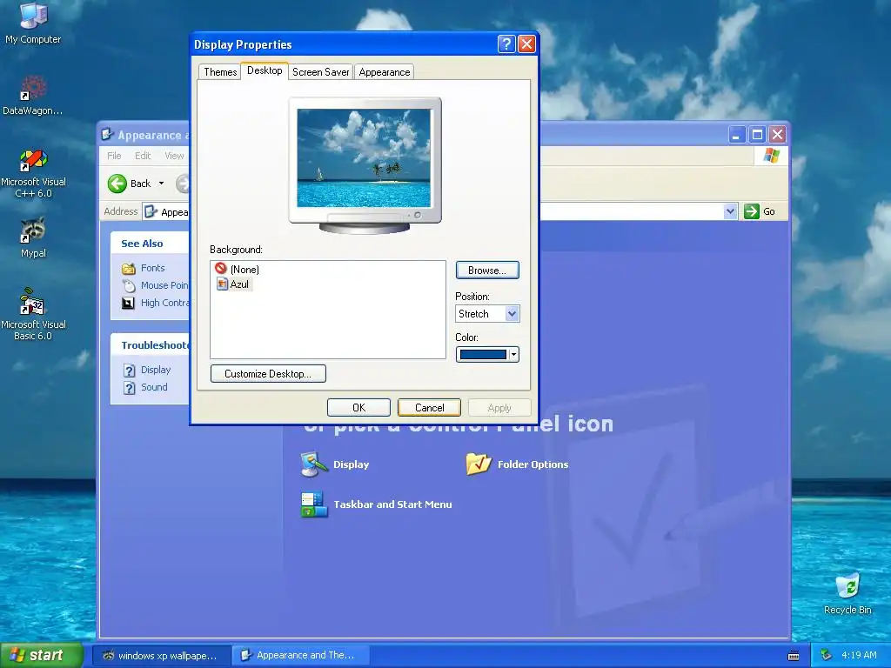This screenshot has height=668, width=891.
Task: Click OK in Display Properties
Action: click(358, 408)
